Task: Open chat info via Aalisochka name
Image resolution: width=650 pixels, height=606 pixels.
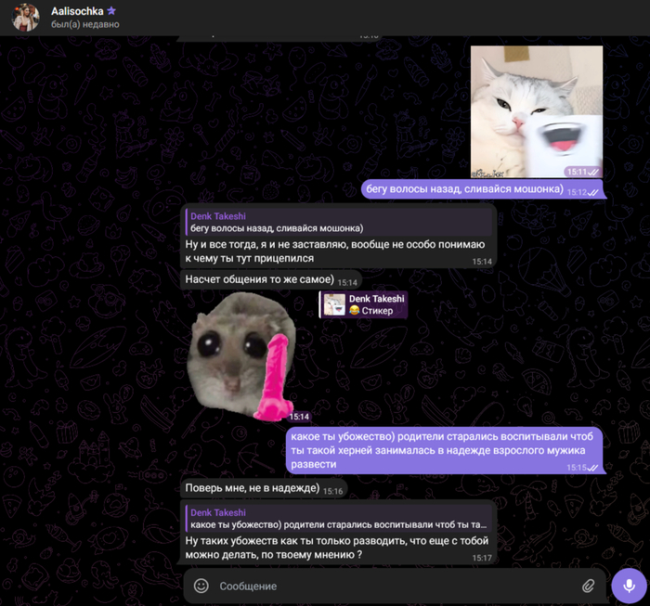Action: point(77,10)
